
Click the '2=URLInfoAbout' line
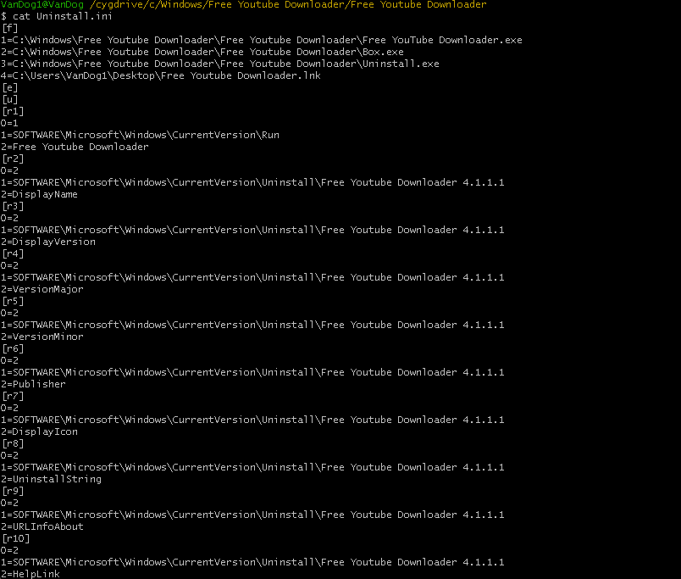tap(42, 526)
